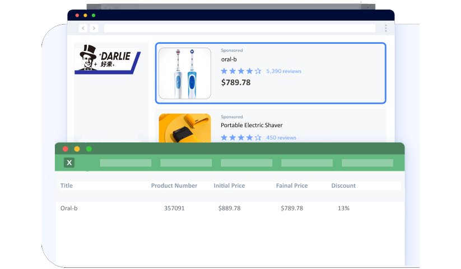Viewport: 461px width, 269px height.
Task: Open the 450 reviews link
Action: (x=281, y=138)
